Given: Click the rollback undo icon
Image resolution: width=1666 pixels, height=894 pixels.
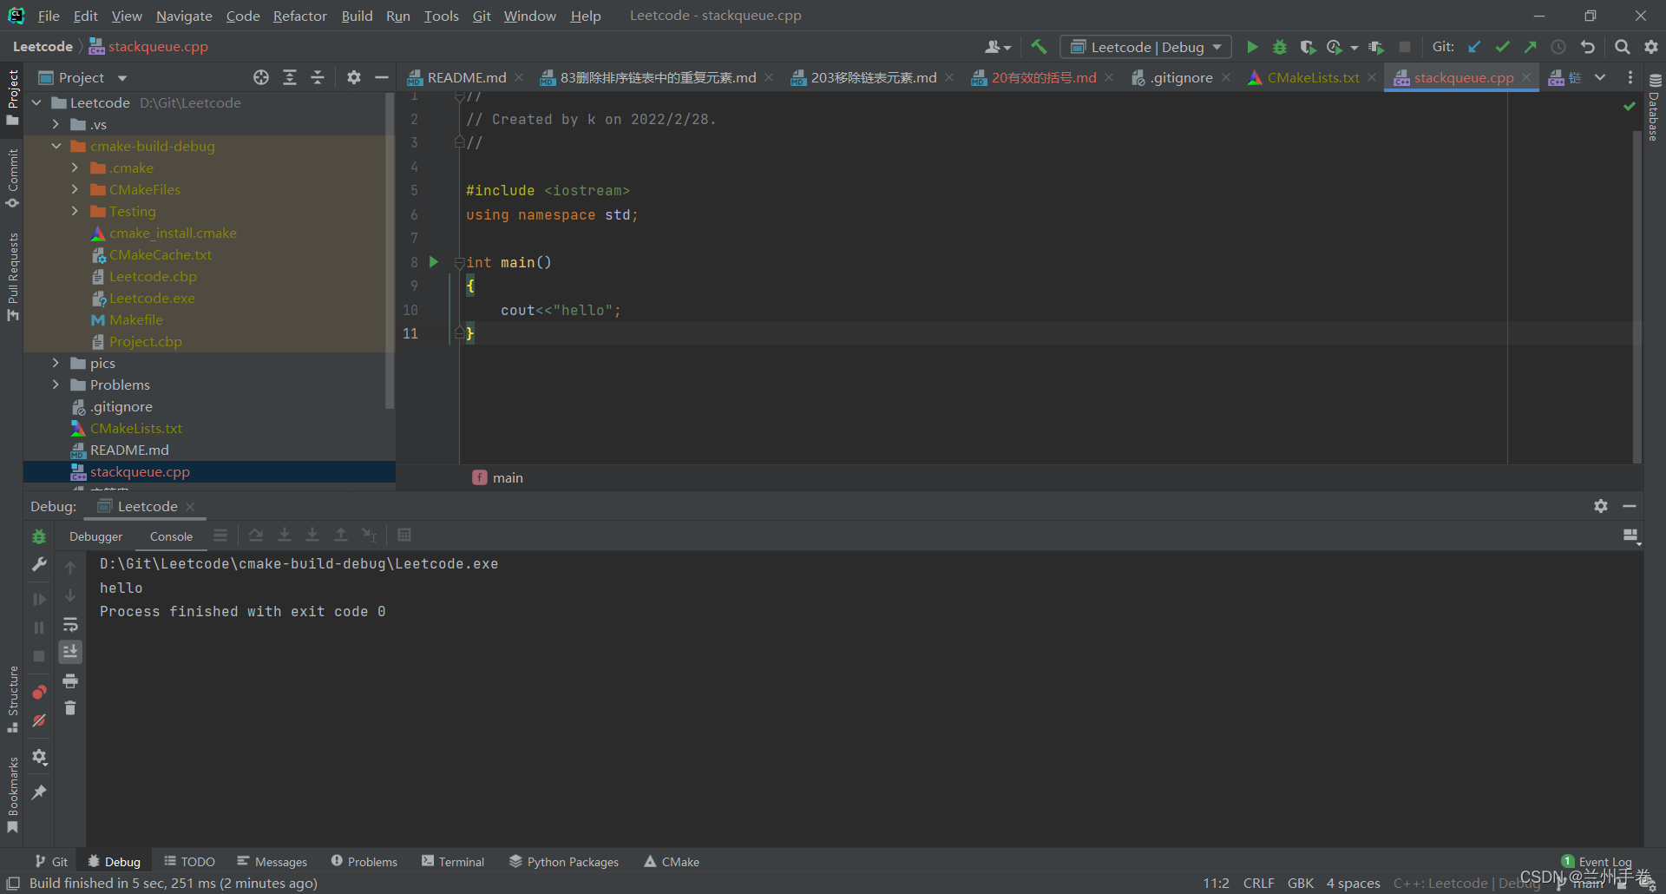Looking at the screenshot, I should [x=1588, y=47].
